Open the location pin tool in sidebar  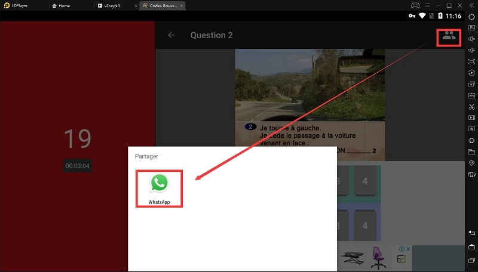click(471, 163)
